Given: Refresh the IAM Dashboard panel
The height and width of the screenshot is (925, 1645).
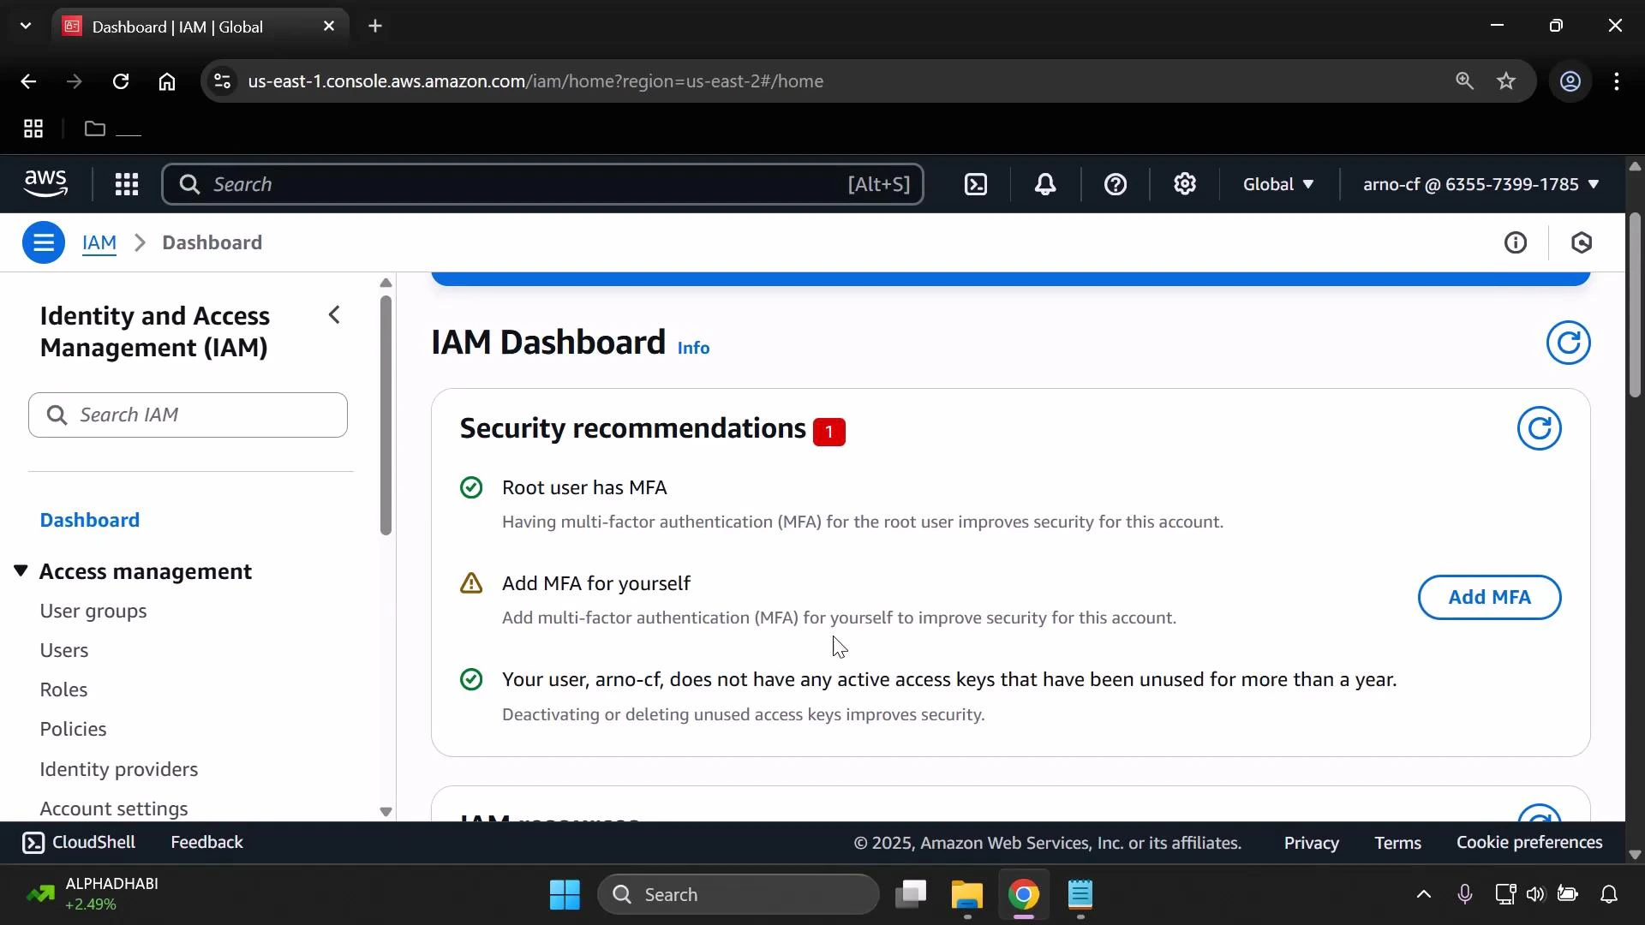Looking at the screenshot, I should [1569, 342].
